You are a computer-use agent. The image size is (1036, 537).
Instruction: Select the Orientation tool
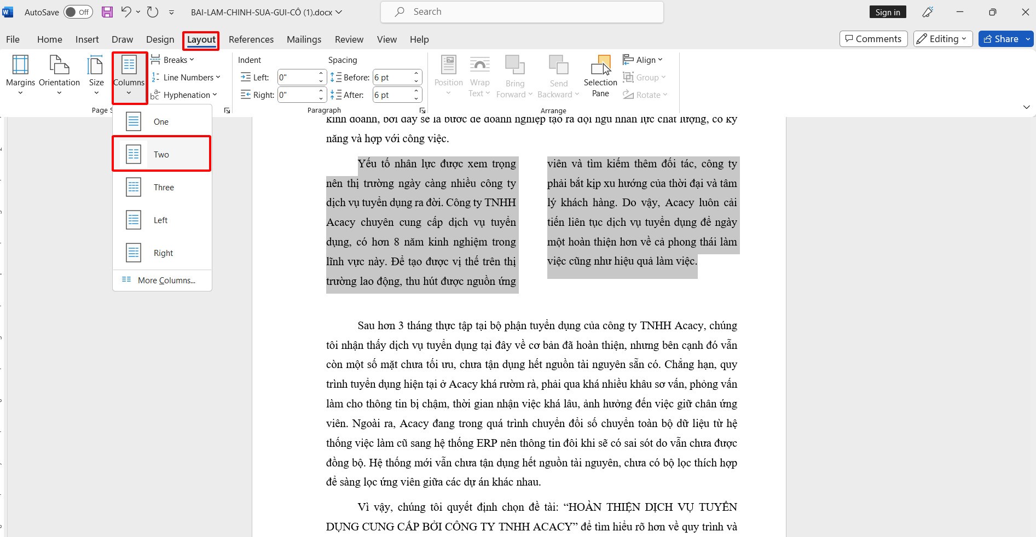(x=59, y=75)
